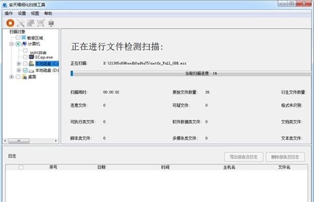Click the 日志 section label
314x202 pixels.
tap(12, 156)
